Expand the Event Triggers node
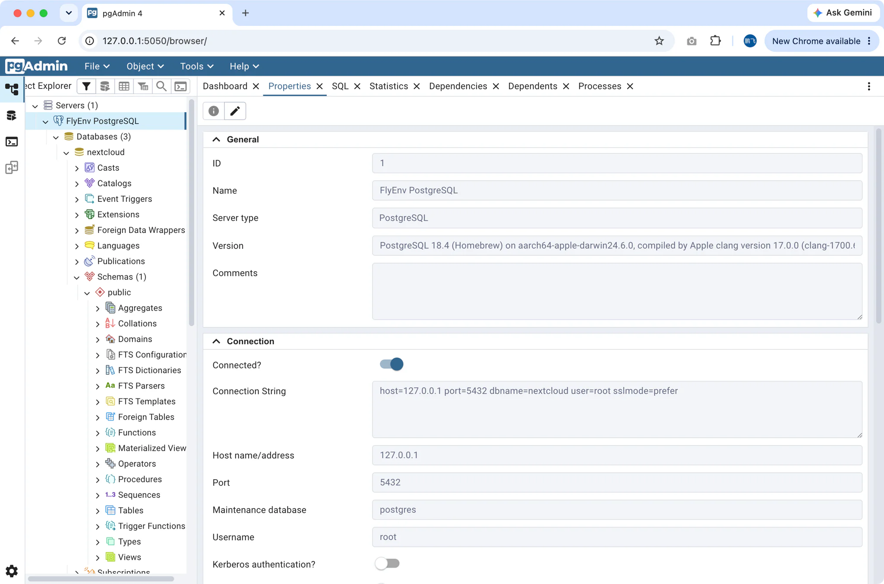 pos(77,199)
